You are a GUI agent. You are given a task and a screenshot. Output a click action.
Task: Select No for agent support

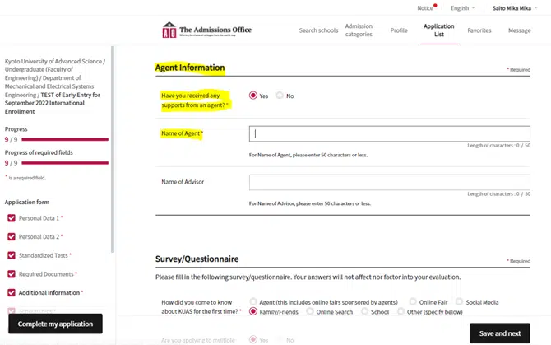280,96
